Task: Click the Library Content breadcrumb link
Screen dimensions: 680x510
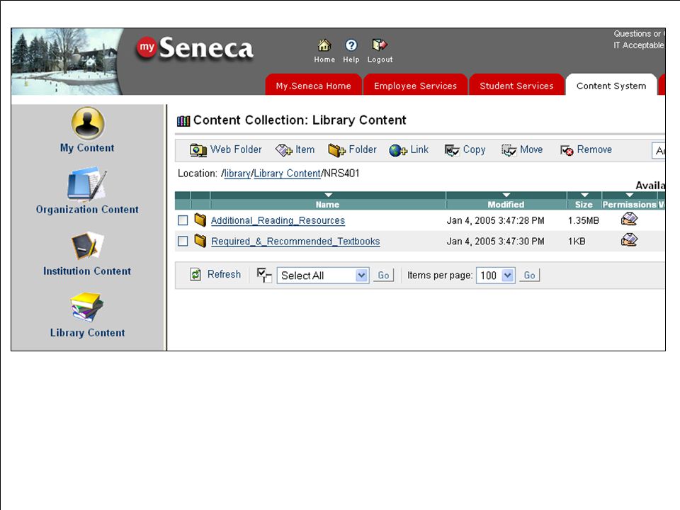Action: click(287, 174)
